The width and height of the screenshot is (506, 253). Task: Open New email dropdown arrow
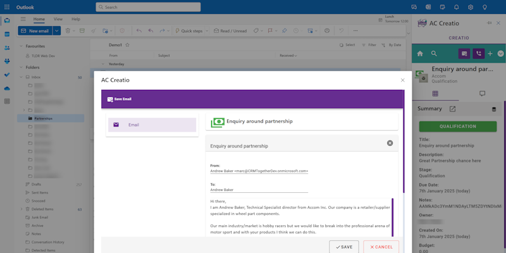click(x=57, y=30)
